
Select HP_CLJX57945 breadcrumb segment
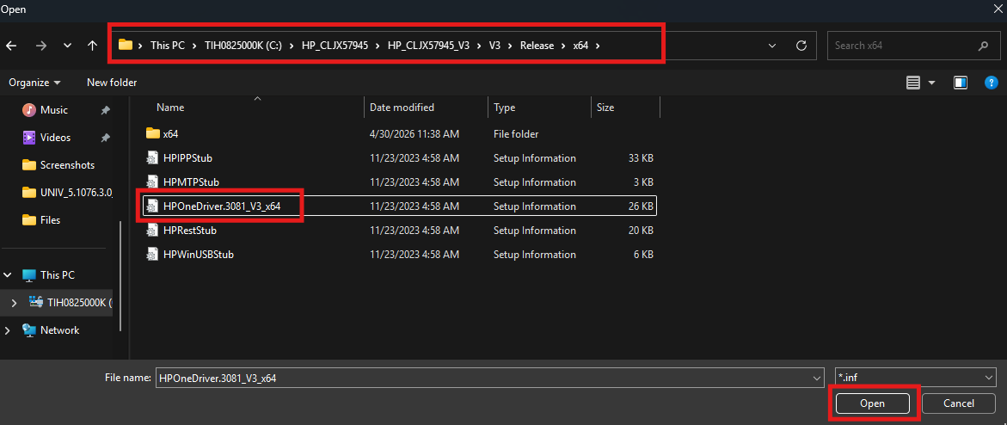[335, 46]
